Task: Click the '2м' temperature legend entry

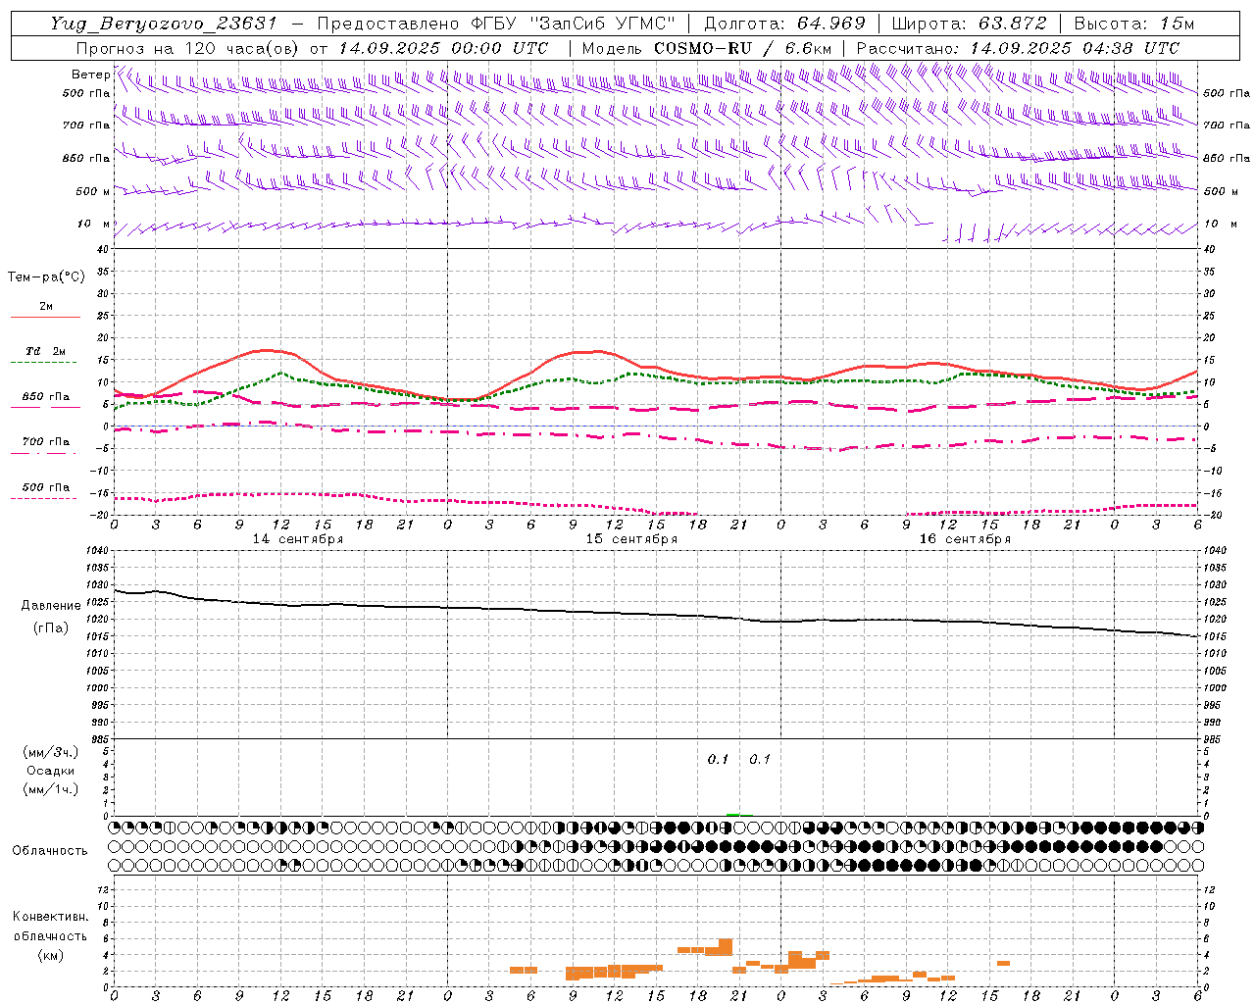Action: click(x=46, y=307)
